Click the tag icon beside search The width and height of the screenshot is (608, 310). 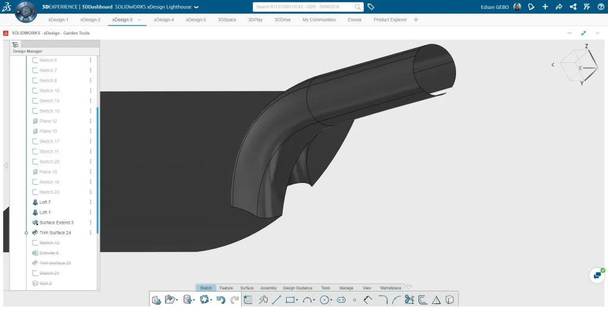(370, 7)
